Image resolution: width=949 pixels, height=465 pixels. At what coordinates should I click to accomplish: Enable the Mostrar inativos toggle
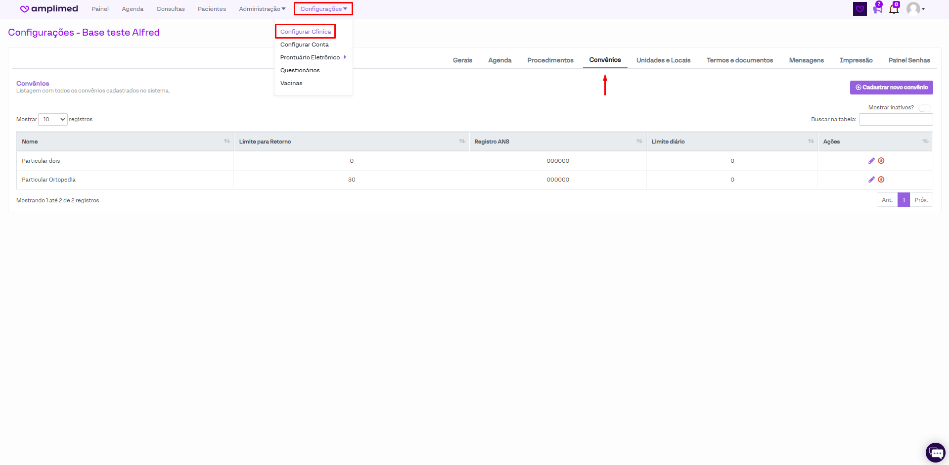pyautogui.click(x=924, y=108)
